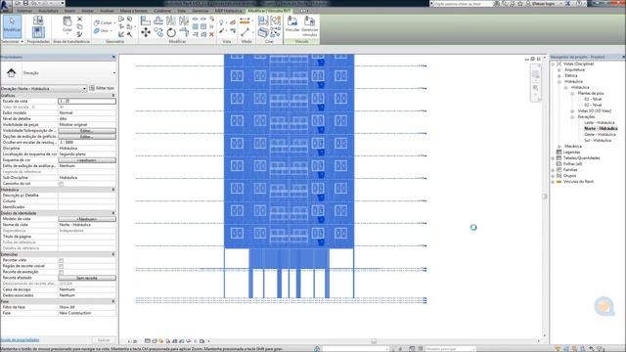Collapse the Gráficos section in Properties
Image resolution: width=626 pixels, height=352 pixels.
click(113, 96)
